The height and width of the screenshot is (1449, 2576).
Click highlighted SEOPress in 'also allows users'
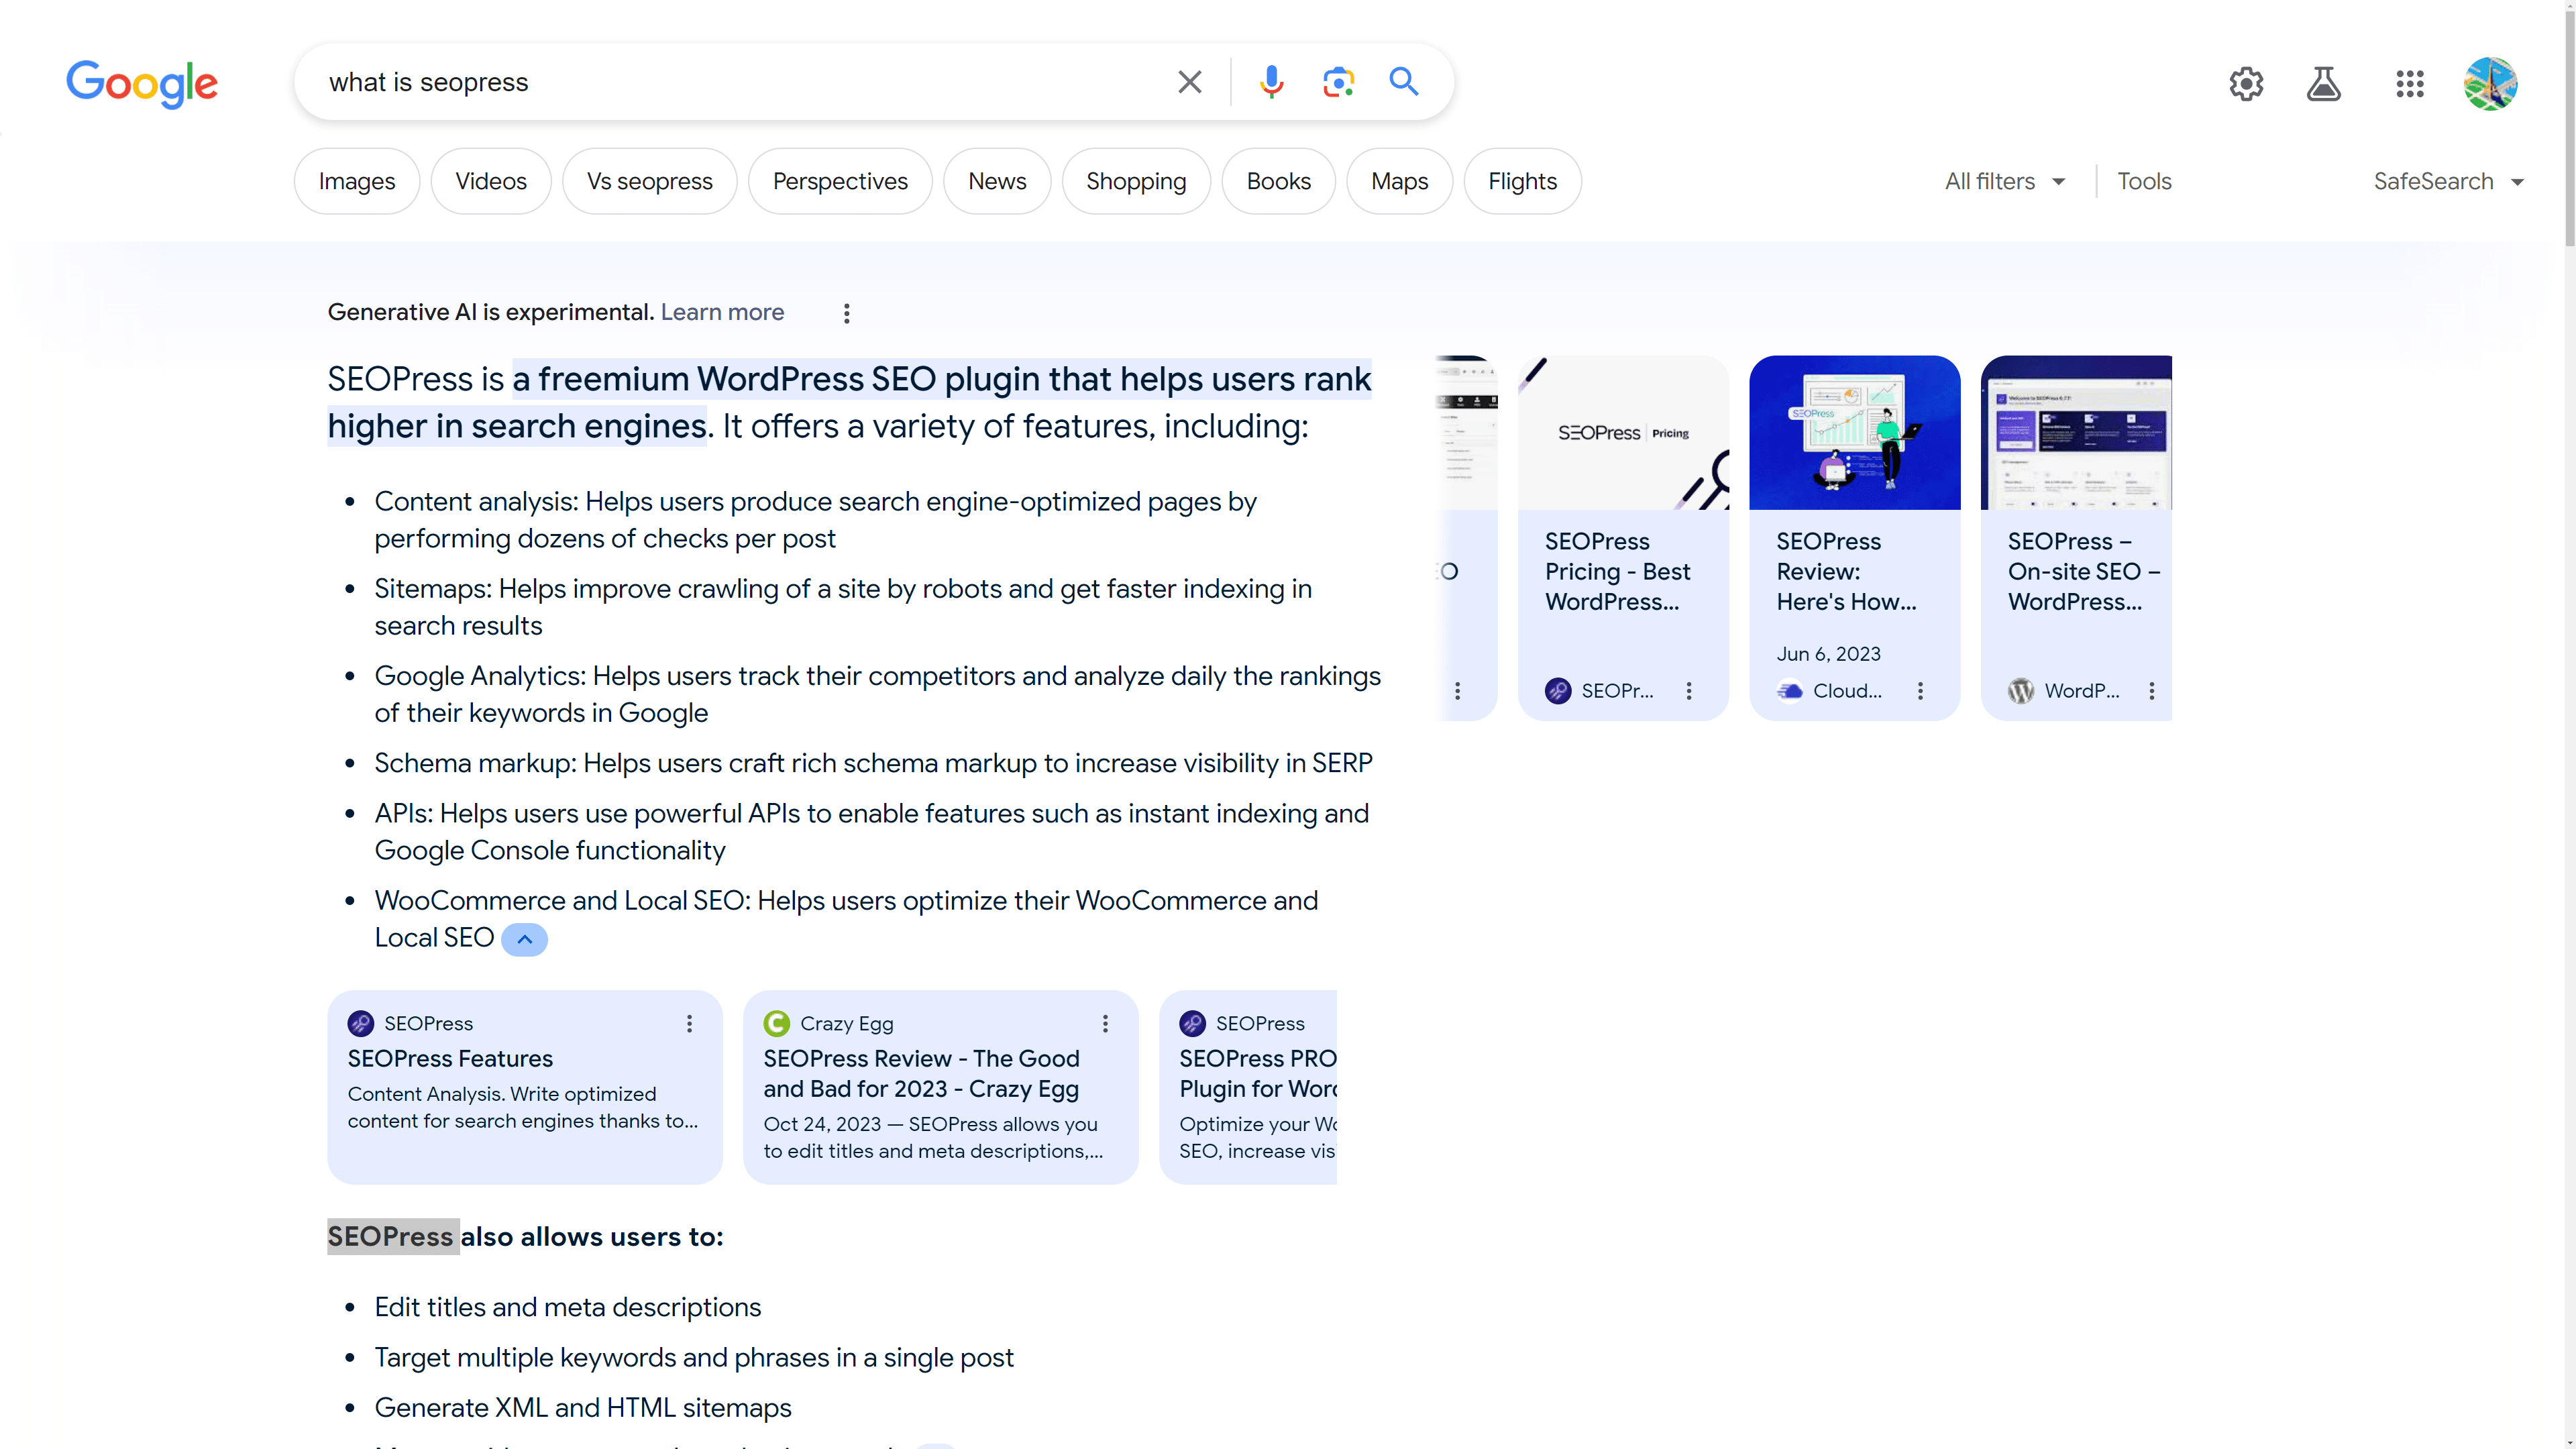click(391, 1236)
